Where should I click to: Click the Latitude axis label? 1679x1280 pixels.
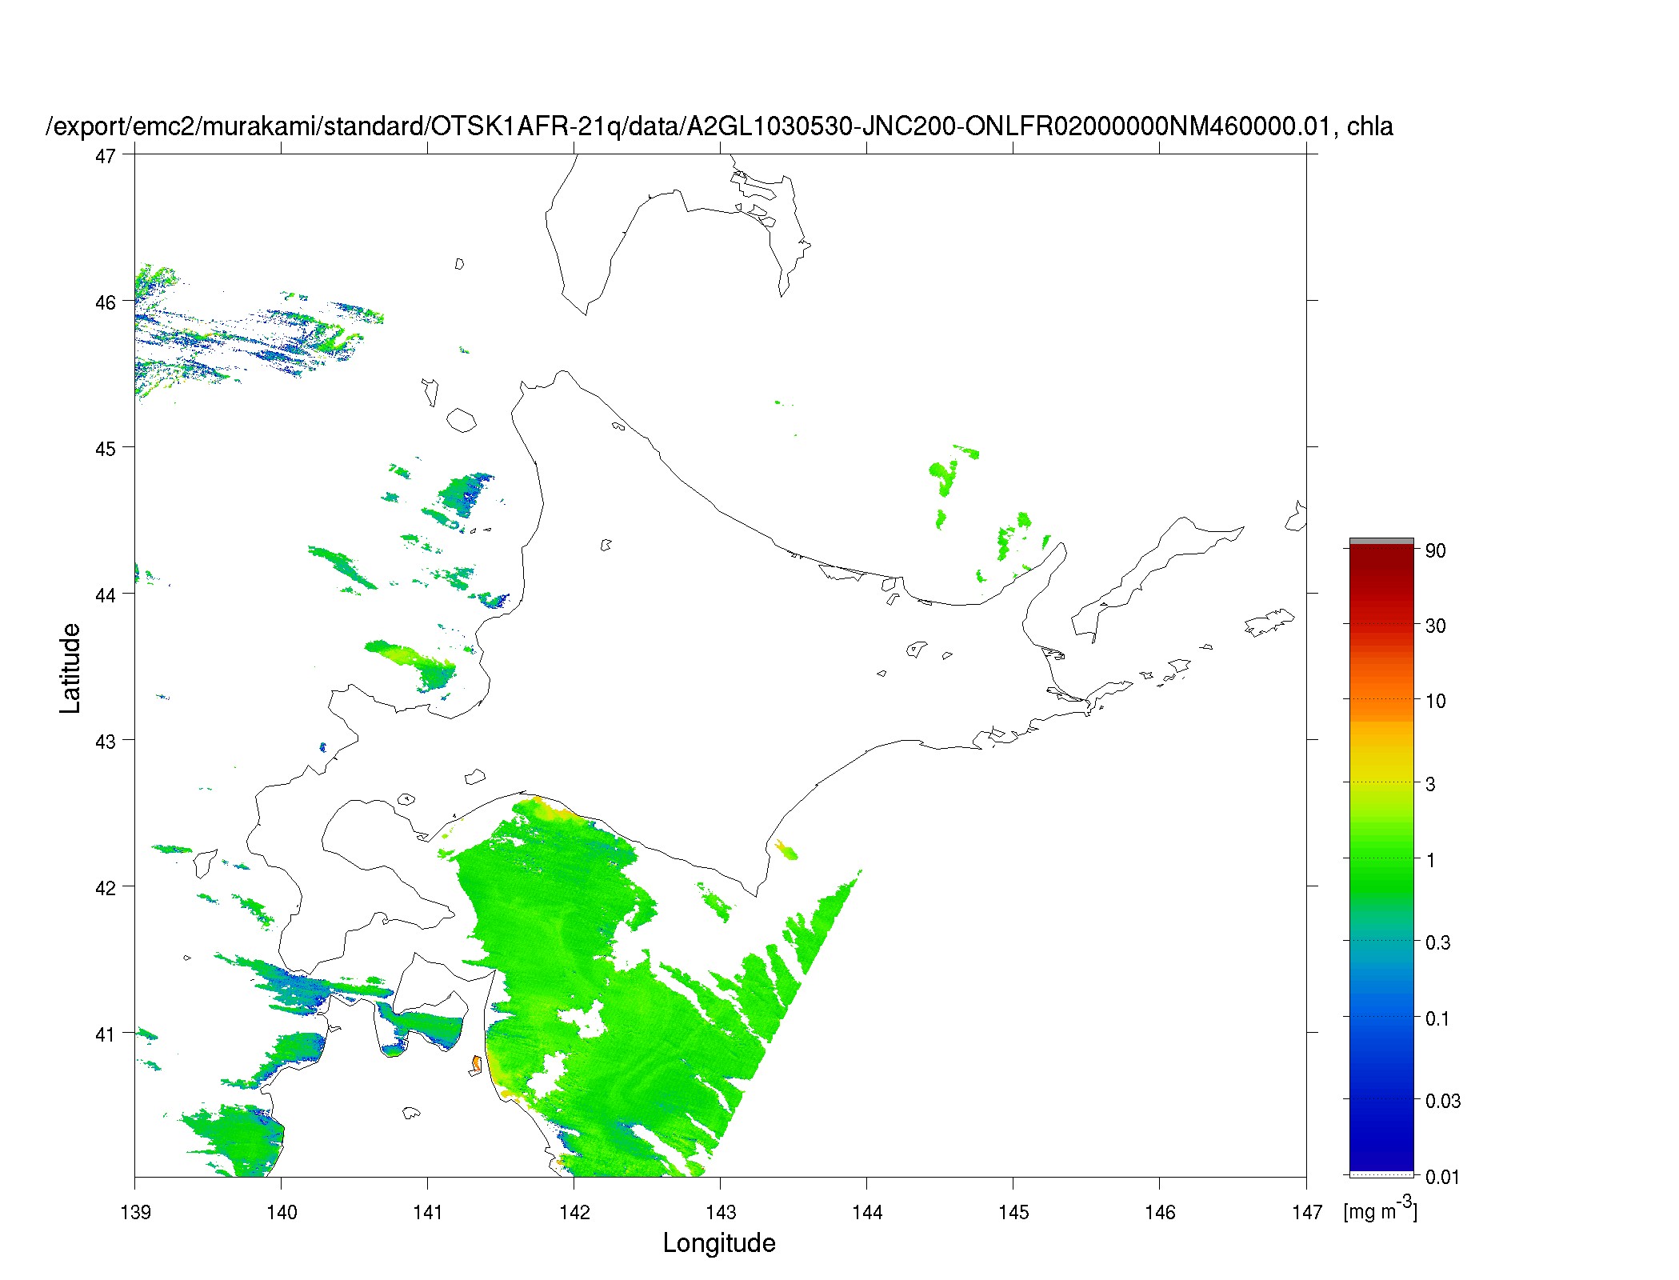pos(70,668)
